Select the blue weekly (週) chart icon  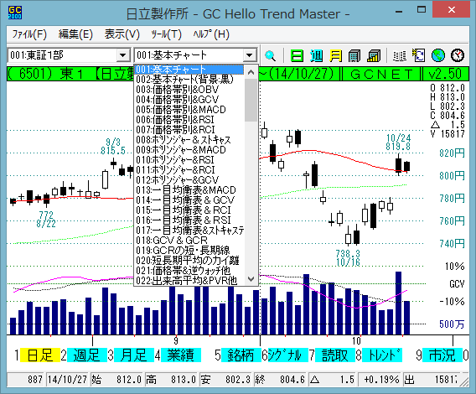(x=316, y=55)
